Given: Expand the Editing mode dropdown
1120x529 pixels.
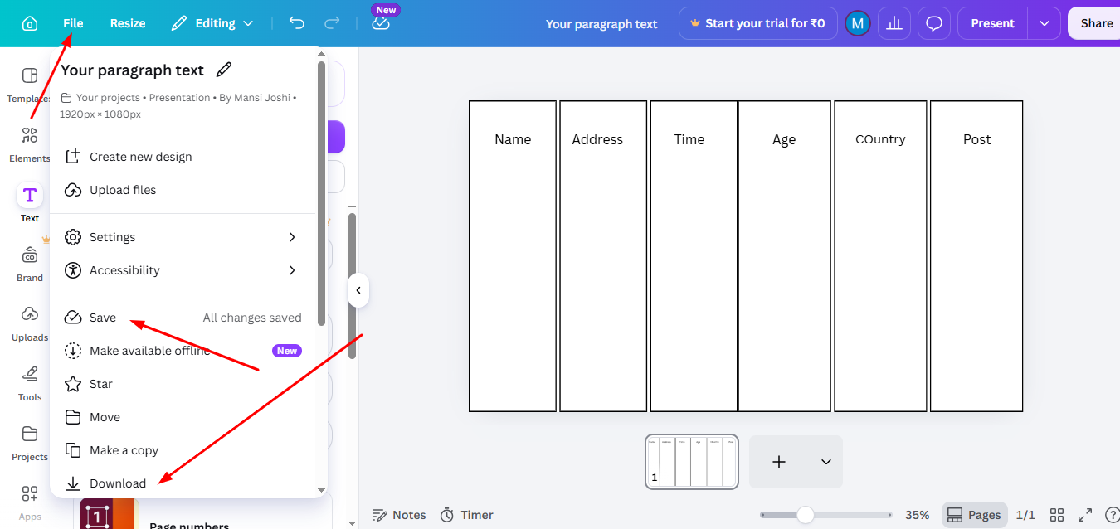Looking at the screenshot, I should coord(212,23).
